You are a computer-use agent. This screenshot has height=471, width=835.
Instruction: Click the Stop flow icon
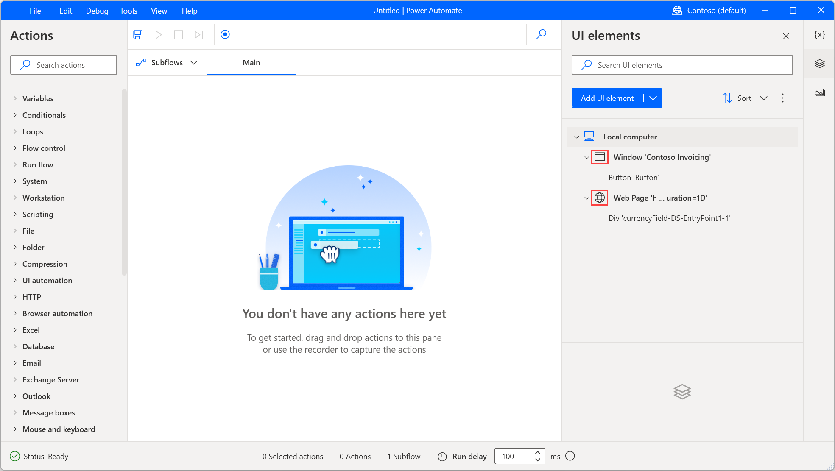pyautogui.click(x=178, y=34)
